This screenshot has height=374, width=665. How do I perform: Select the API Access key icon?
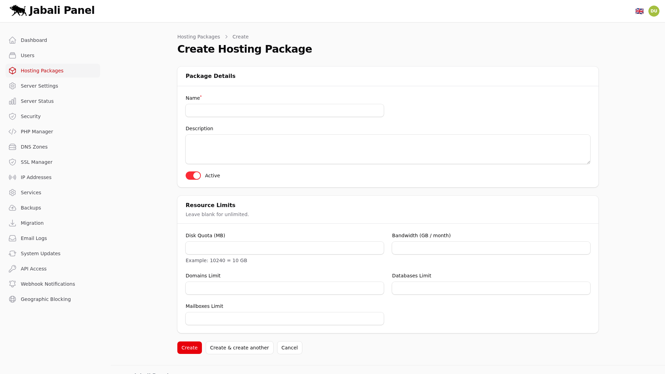pos(12,268)
